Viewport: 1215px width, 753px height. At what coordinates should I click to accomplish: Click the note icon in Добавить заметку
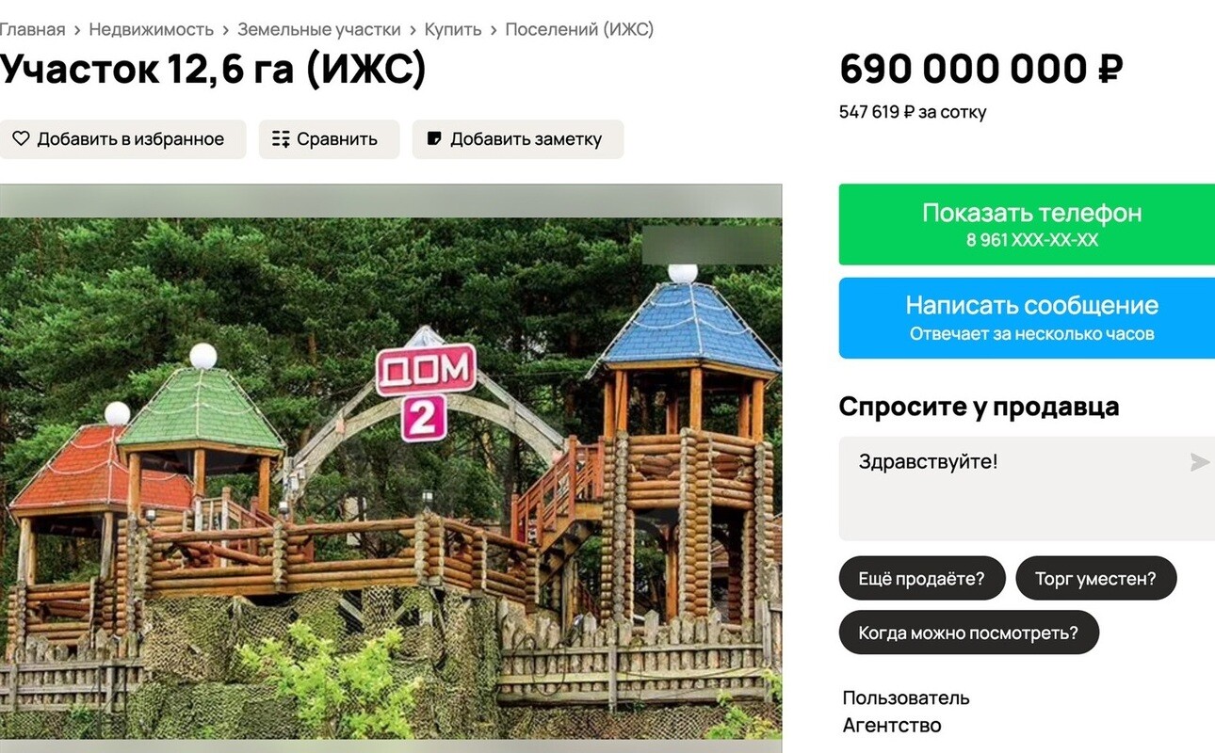[434, 139]
